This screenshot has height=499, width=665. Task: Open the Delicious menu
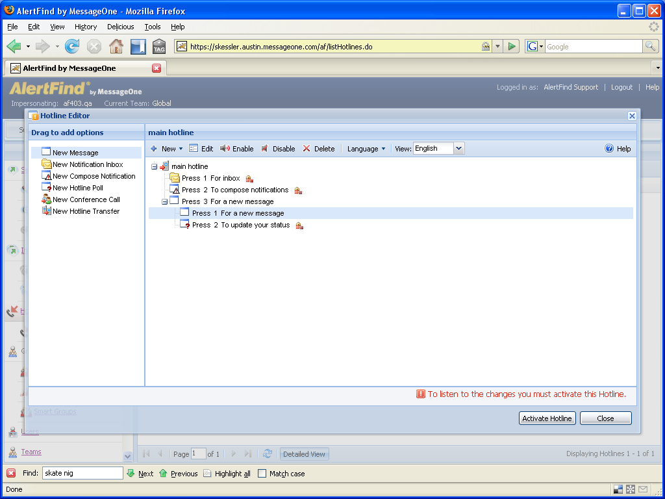[120, 27]
